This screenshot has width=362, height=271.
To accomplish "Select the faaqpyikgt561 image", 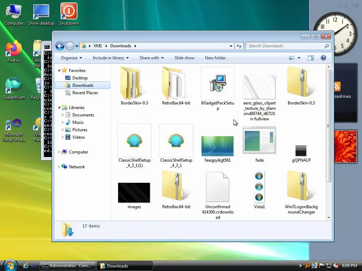I will point(217,149).
